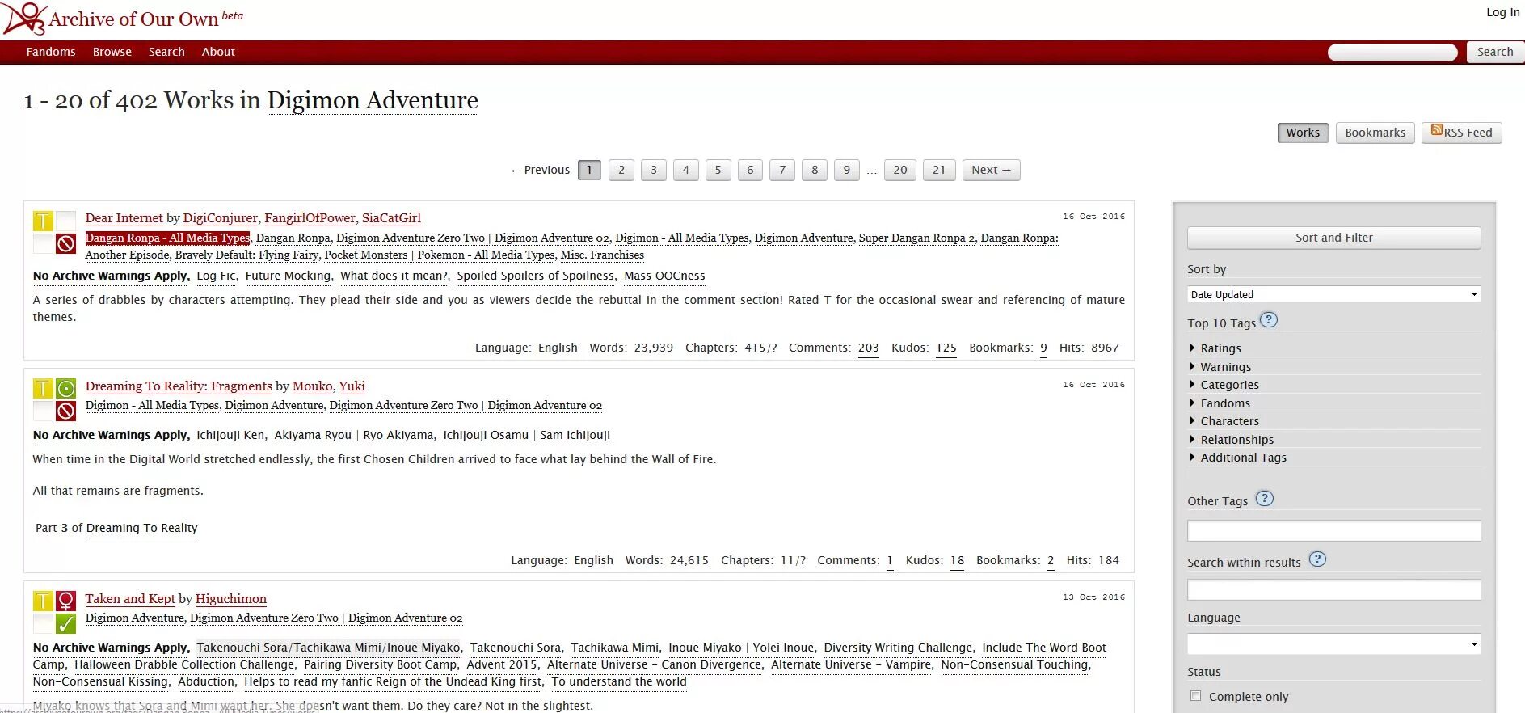The width and height of the screenshot is (1525, 713).
Task: Click the RSS Feed icon button
Action: [x=1461, y=133]
